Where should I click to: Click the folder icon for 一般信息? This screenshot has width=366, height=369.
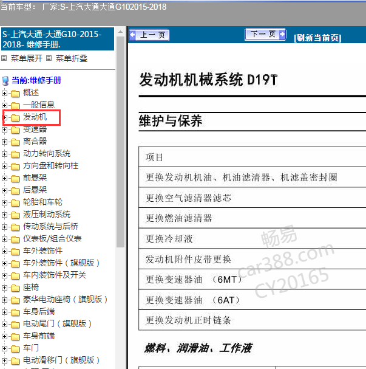coord(15,106)
